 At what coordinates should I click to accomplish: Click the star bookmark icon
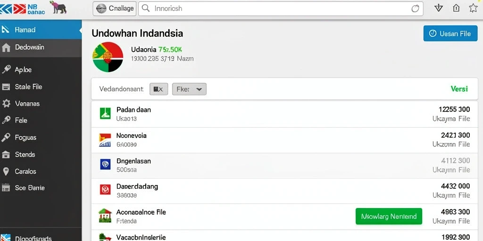pos(473,8)
